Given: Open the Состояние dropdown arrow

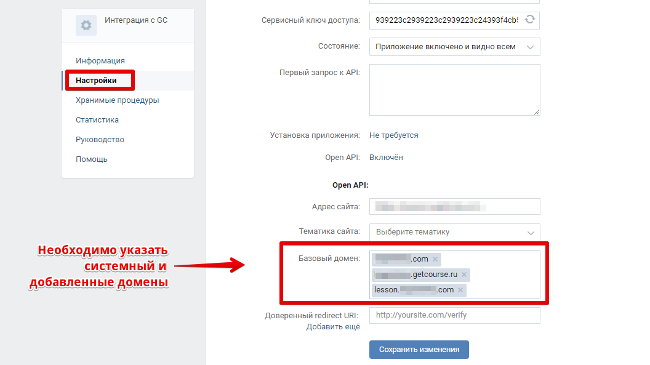Looking at the screenshot, I should tap(530, 47).
